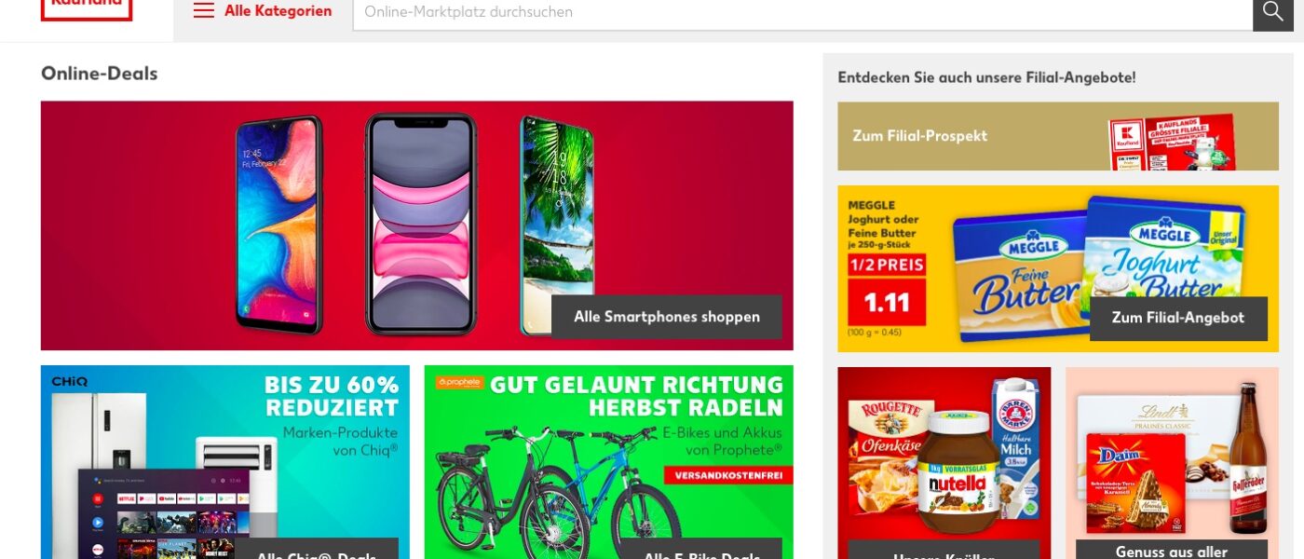Open Alle Kategorien menu label
Image resolution: width=1304 pixels, height=559 pixels.
278,11
